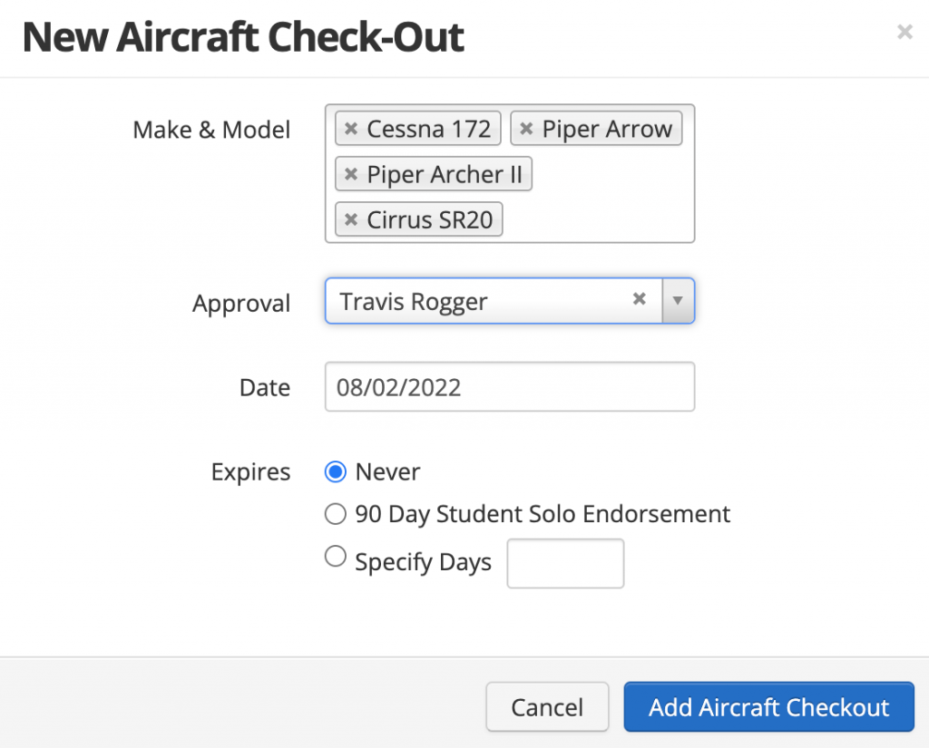The height and width of the screenshot is (748, 929).
Task: Remove the Piper Arrow aircraft tag
Action: pyautogui.click(x=526, y=128)
